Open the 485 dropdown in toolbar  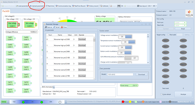[x=155, y=6]
